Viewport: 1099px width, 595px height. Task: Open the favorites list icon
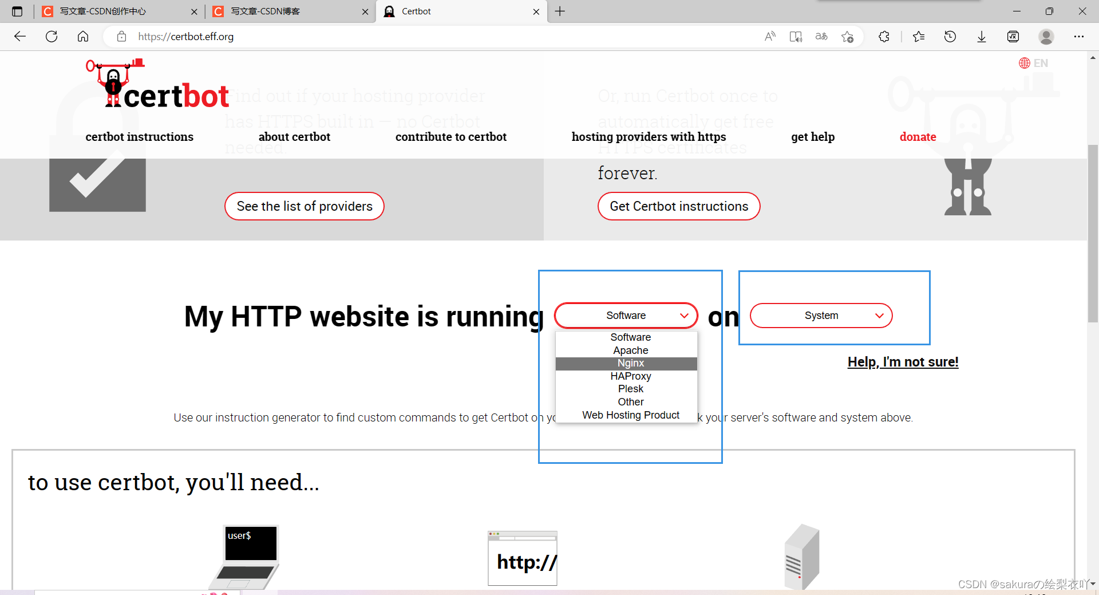click(919, 37)
